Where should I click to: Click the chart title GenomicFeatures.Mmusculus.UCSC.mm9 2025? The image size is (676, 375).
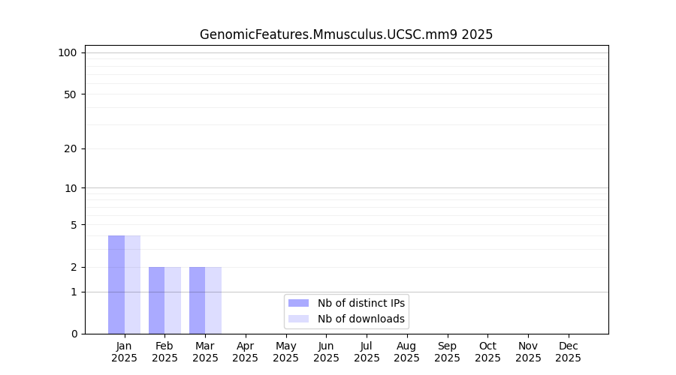click(346, 34)
